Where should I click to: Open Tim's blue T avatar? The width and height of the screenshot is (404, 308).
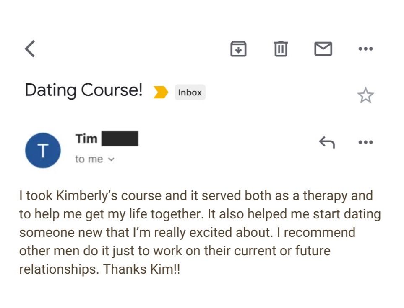(x=43, y=150)
